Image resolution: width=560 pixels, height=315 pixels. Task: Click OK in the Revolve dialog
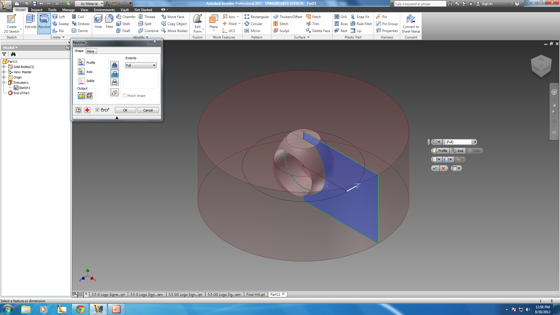(x=125, y=110)
